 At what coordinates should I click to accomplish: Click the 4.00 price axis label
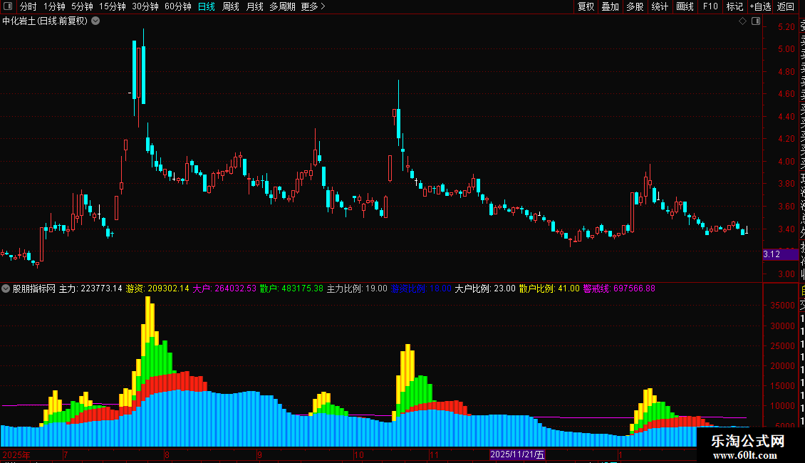tap(786, 161)
